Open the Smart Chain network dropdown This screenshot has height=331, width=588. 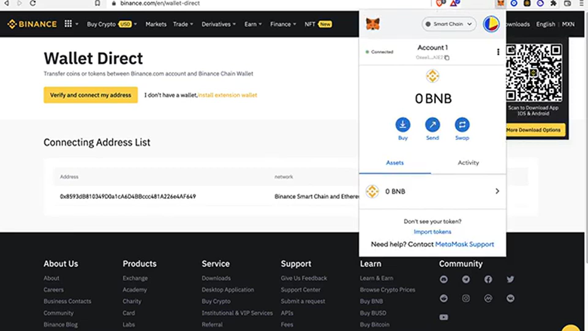pos(449,24)
